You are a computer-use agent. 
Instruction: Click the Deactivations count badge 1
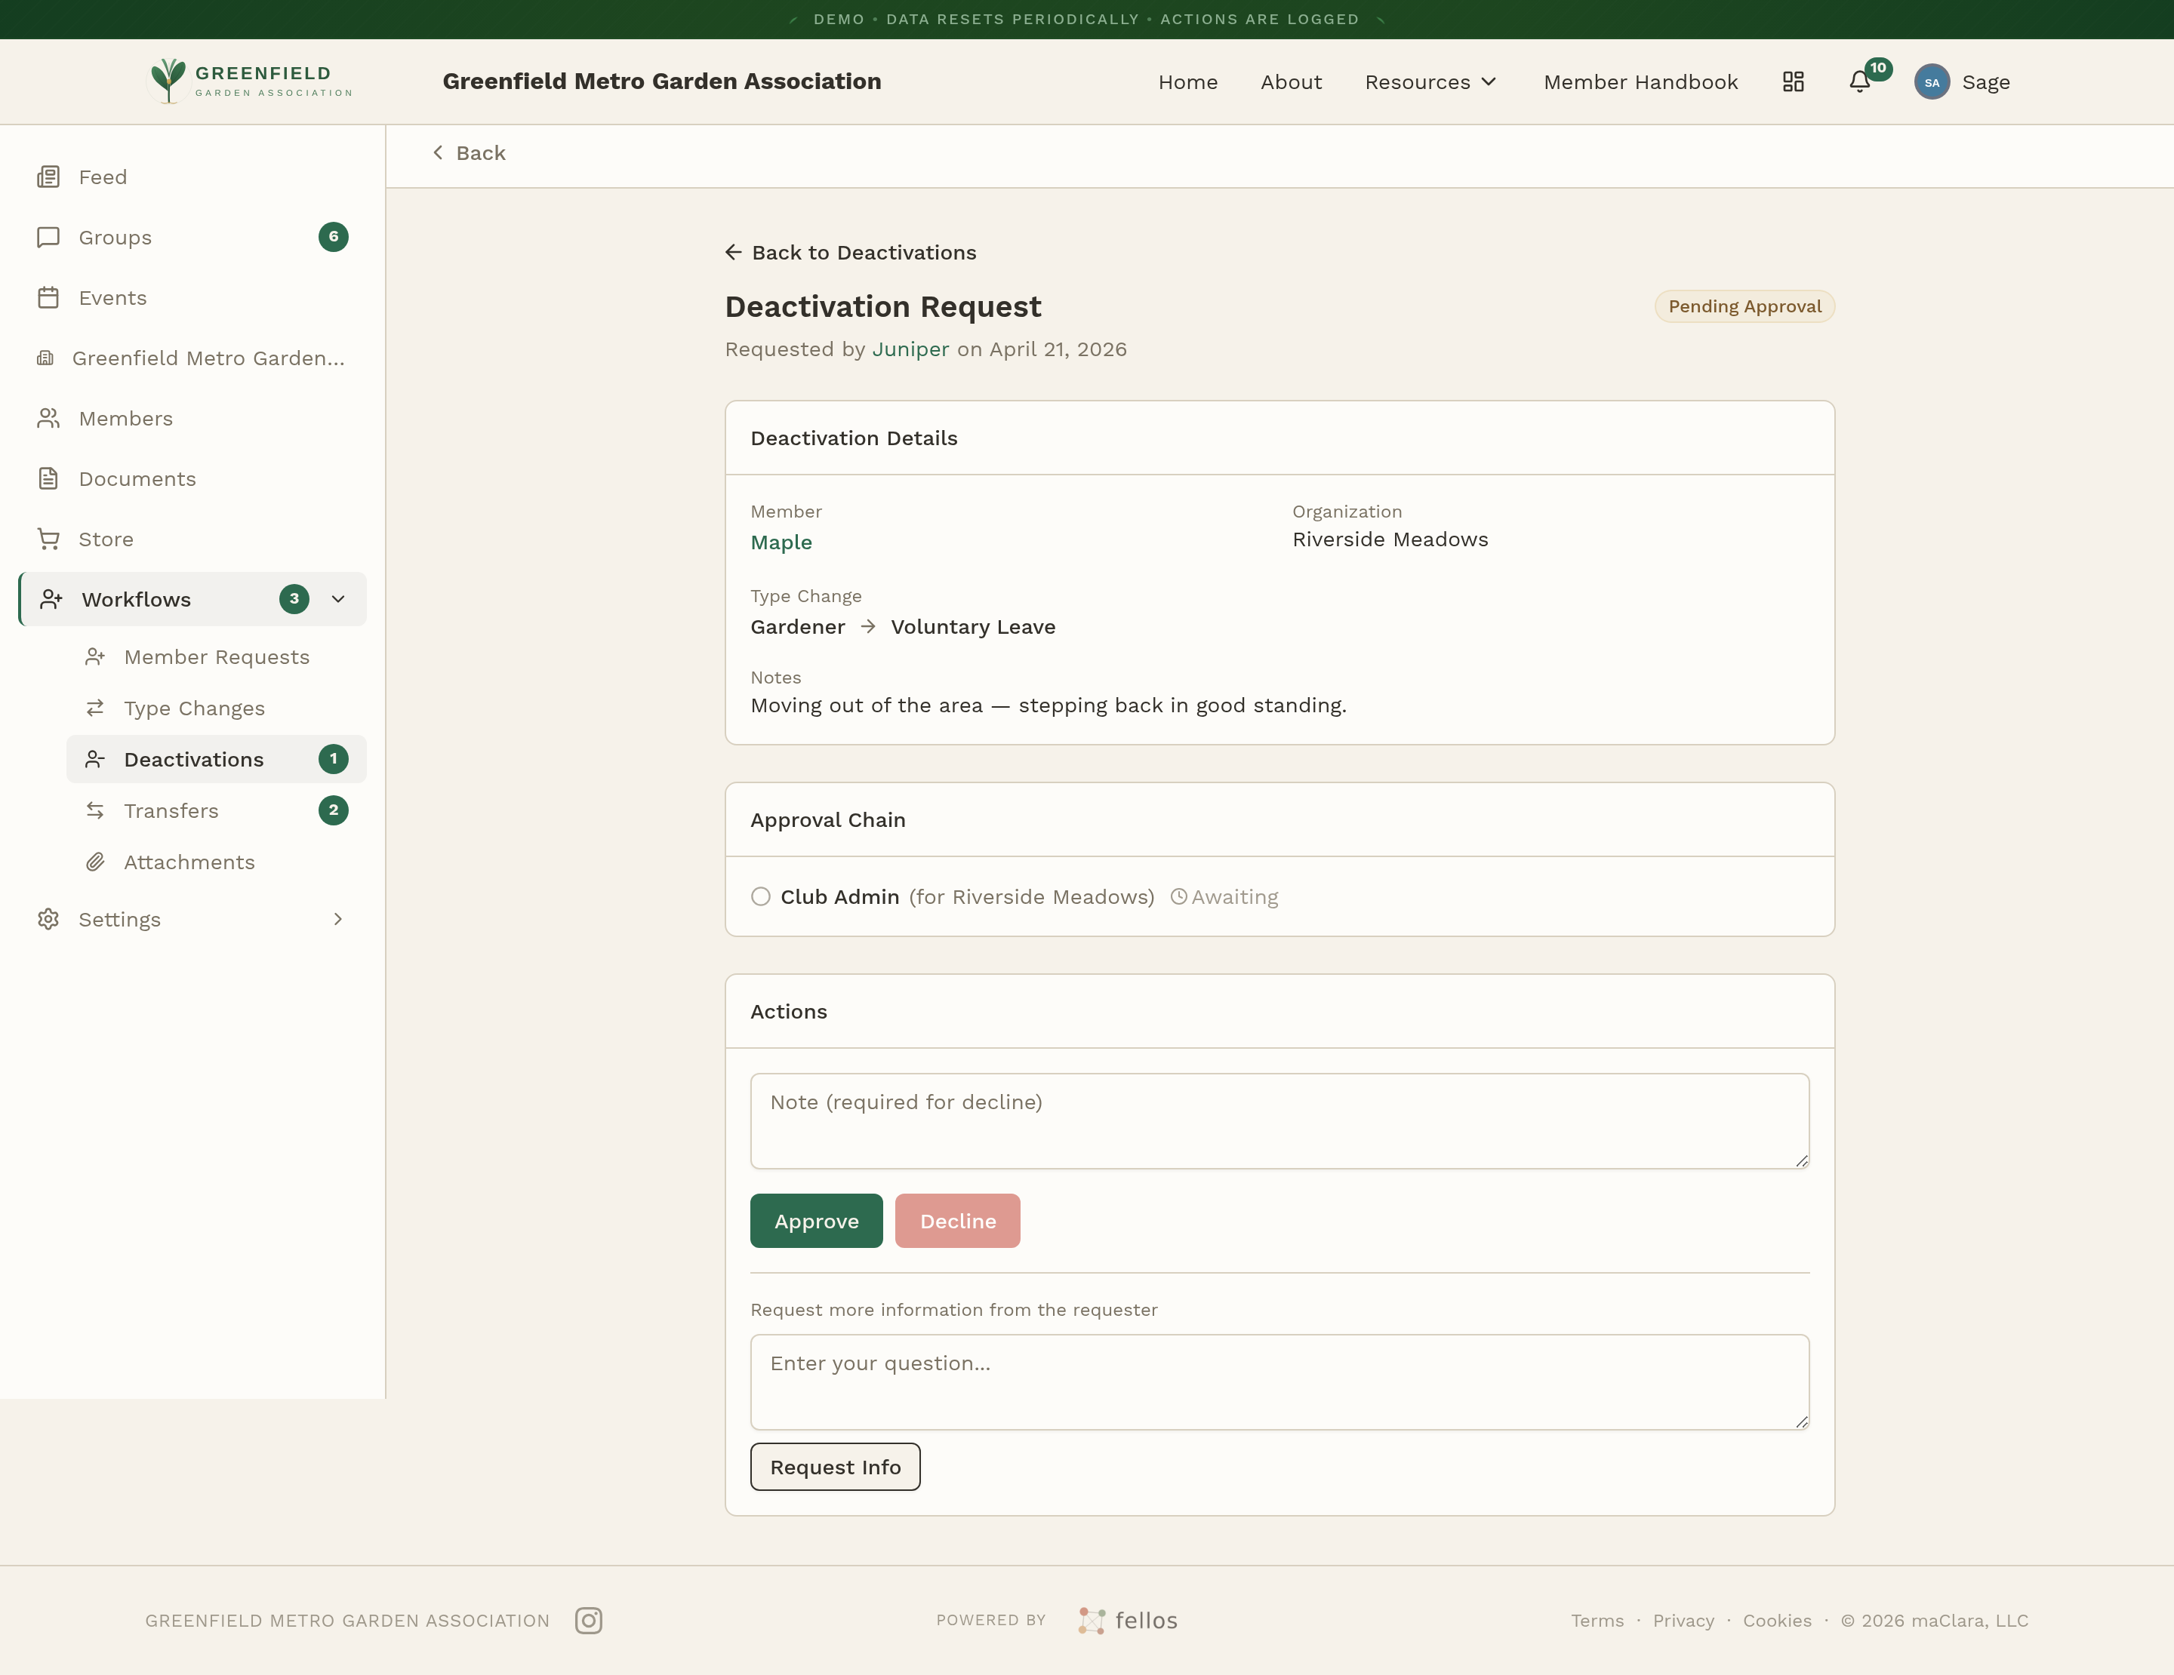(334, 759)
